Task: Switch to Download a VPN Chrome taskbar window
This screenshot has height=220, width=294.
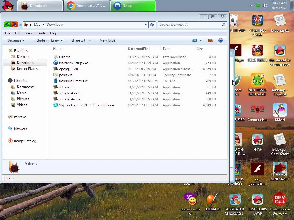Action: click(x=86, y=6)
